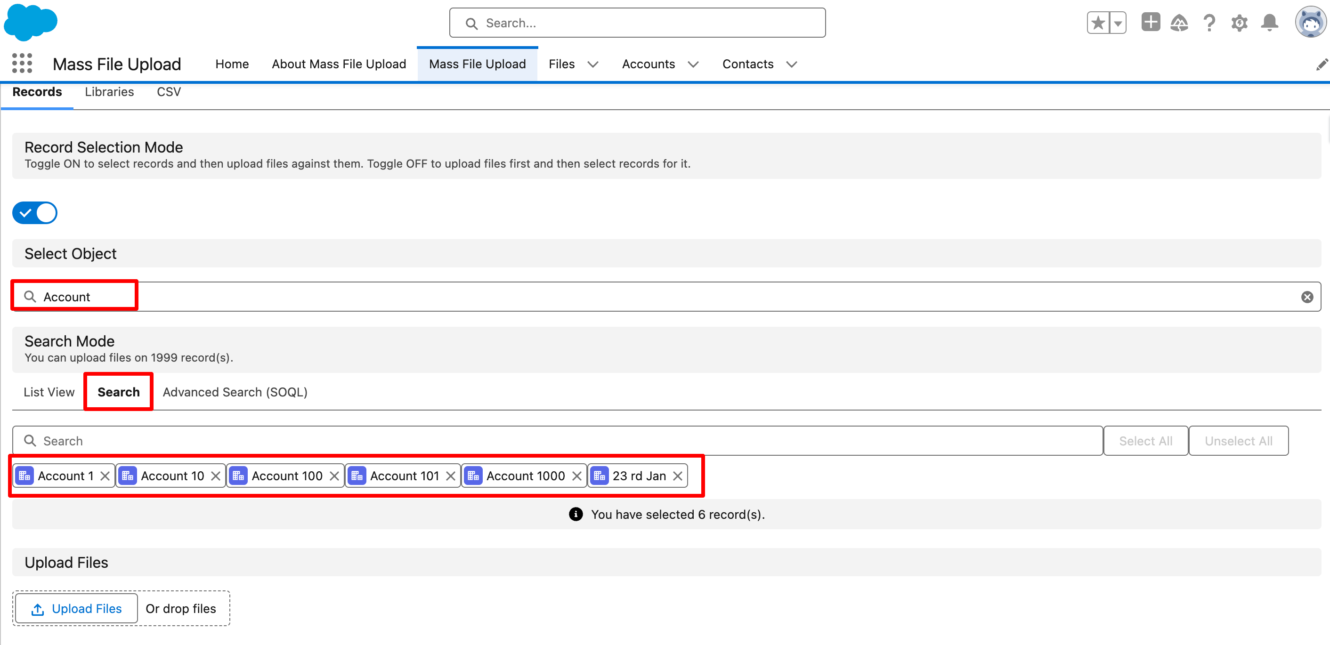Click the Unselect All button
Image resolution: width=1330 pixels, height=645 pixels.
pos(1238,441)
